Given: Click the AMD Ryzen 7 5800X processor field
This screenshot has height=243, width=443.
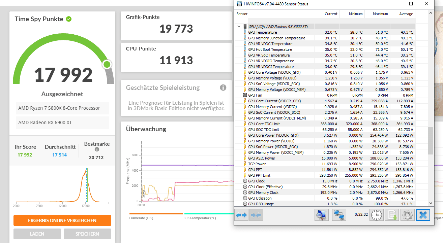Looking at the screenshot, I should point(62,108).
